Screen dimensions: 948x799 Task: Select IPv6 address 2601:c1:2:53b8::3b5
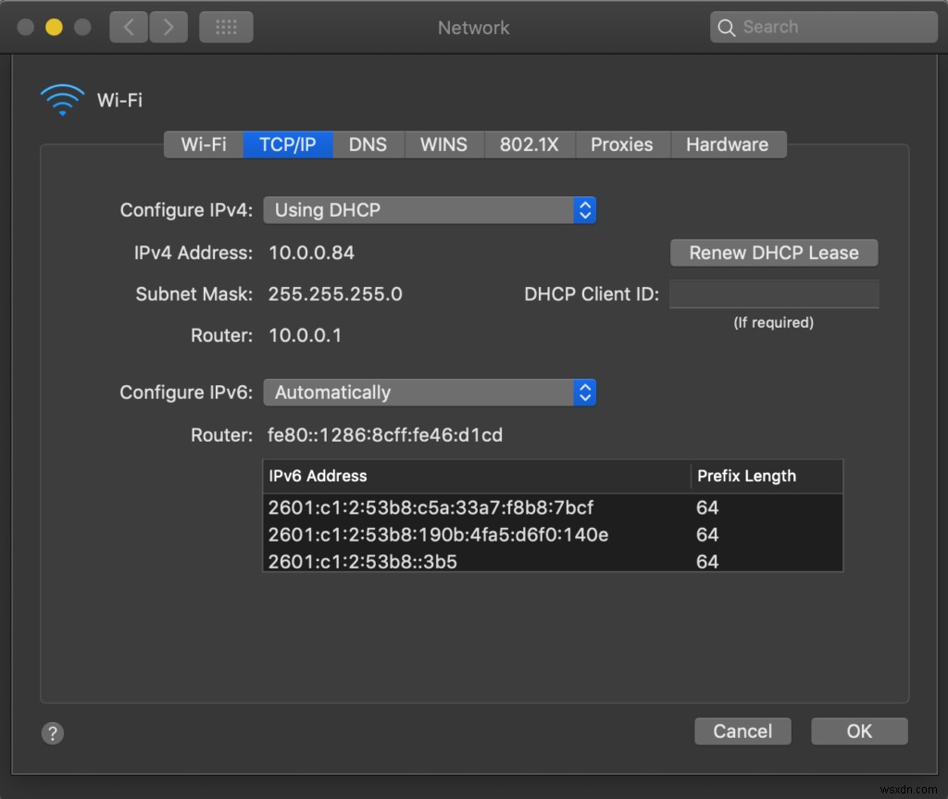[x=553, y=561]
